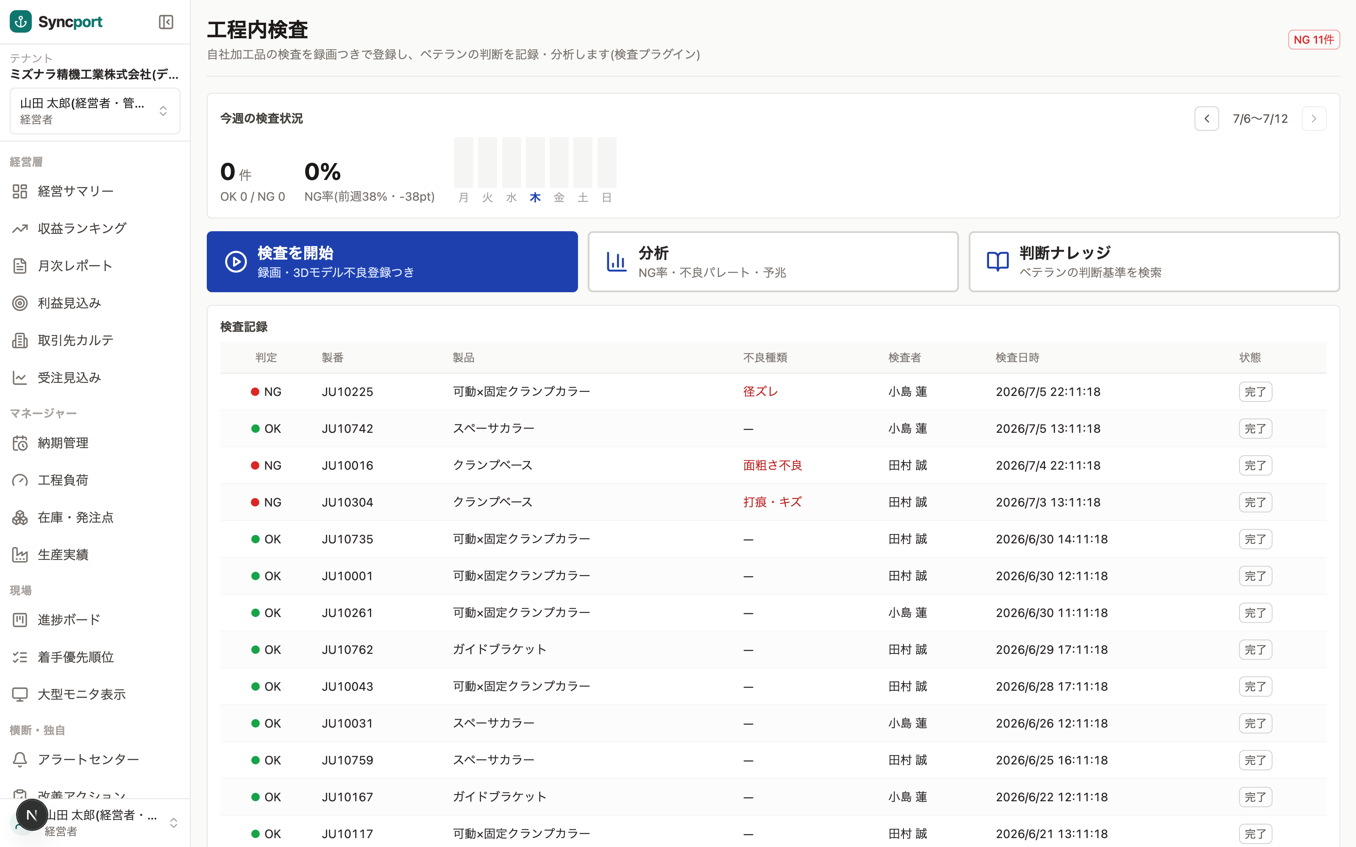Open 収益ランキング trend icon

(x=20, y=229)
